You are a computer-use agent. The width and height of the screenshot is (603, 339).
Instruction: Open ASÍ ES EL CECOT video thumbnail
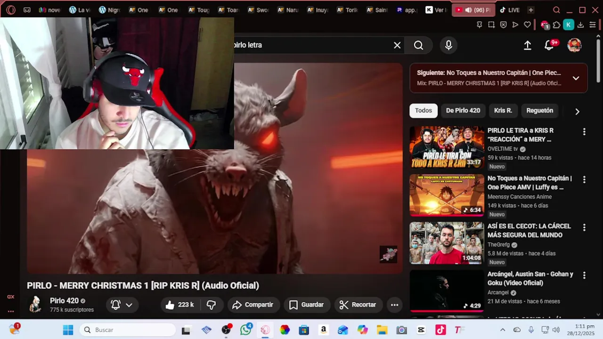[447, 243]
